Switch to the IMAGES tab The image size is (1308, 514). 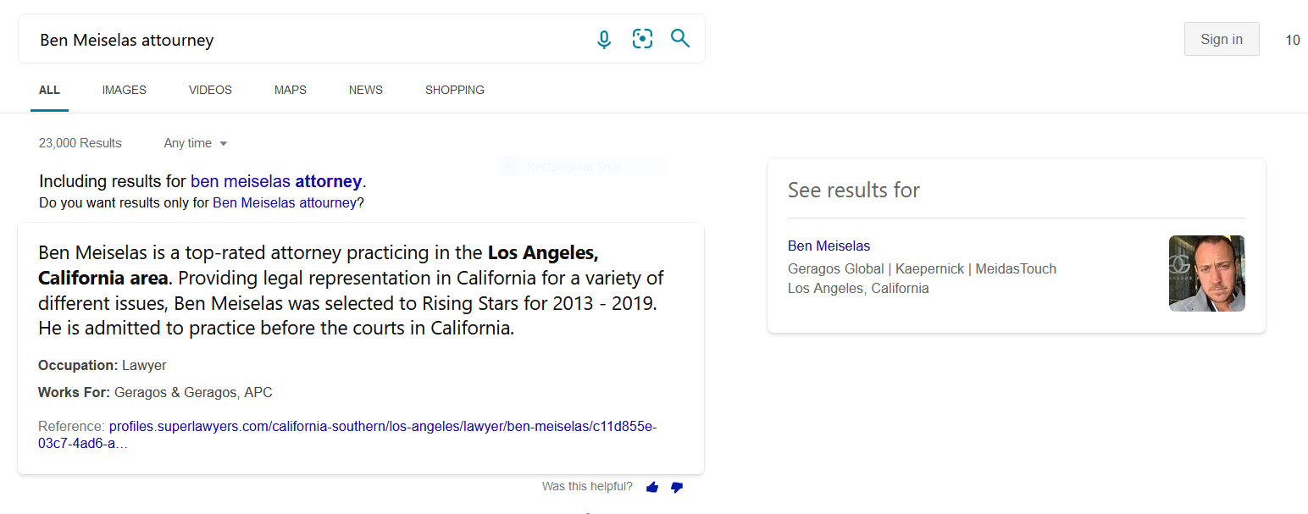tap(125, 90)
